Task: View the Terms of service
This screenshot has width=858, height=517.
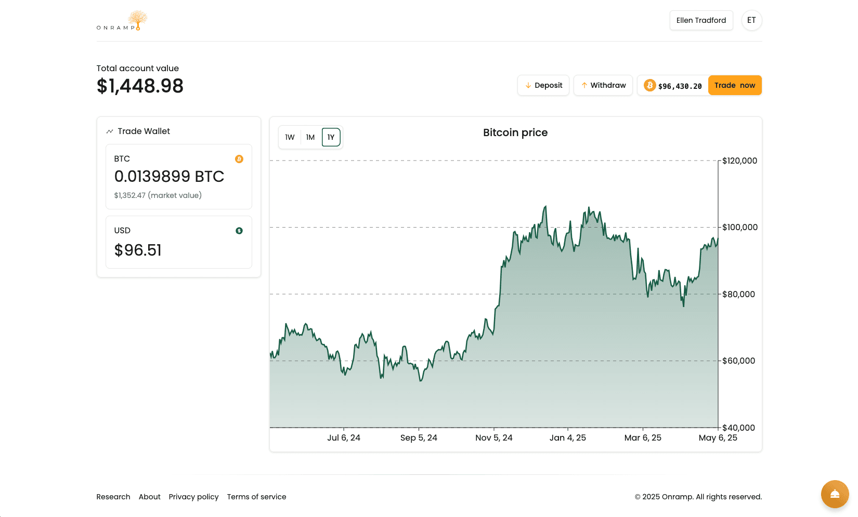Action: click(256, 497)
